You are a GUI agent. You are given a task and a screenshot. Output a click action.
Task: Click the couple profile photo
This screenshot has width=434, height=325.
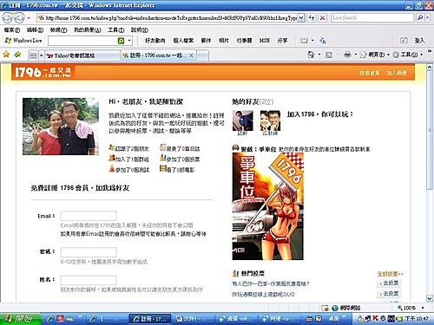point(61,127)
